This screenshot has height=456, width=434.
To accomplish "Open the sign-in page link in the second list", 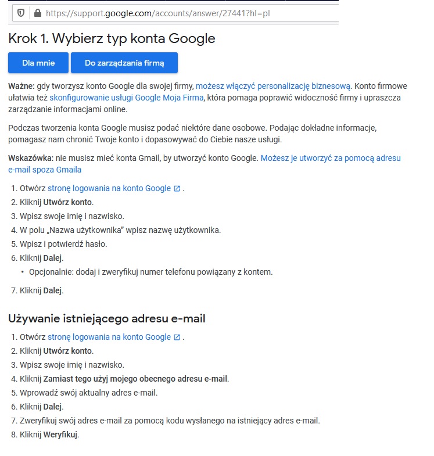I will pos(109,337).
